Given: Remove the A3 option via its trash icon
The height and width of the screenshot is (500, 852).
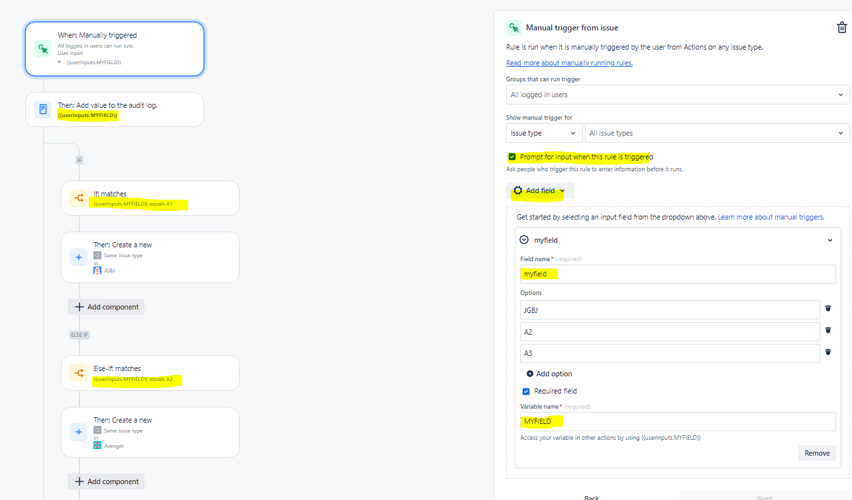Looking at the screenshot, I should [x=828, y=351].
